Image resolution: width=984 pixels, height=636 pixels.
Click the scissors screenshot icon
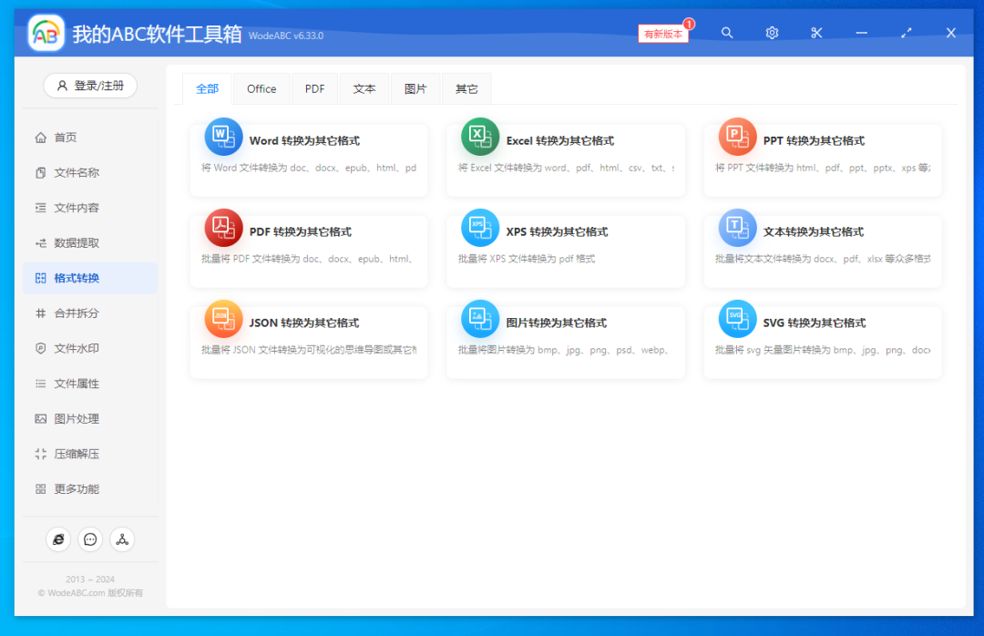pos(816,33)
